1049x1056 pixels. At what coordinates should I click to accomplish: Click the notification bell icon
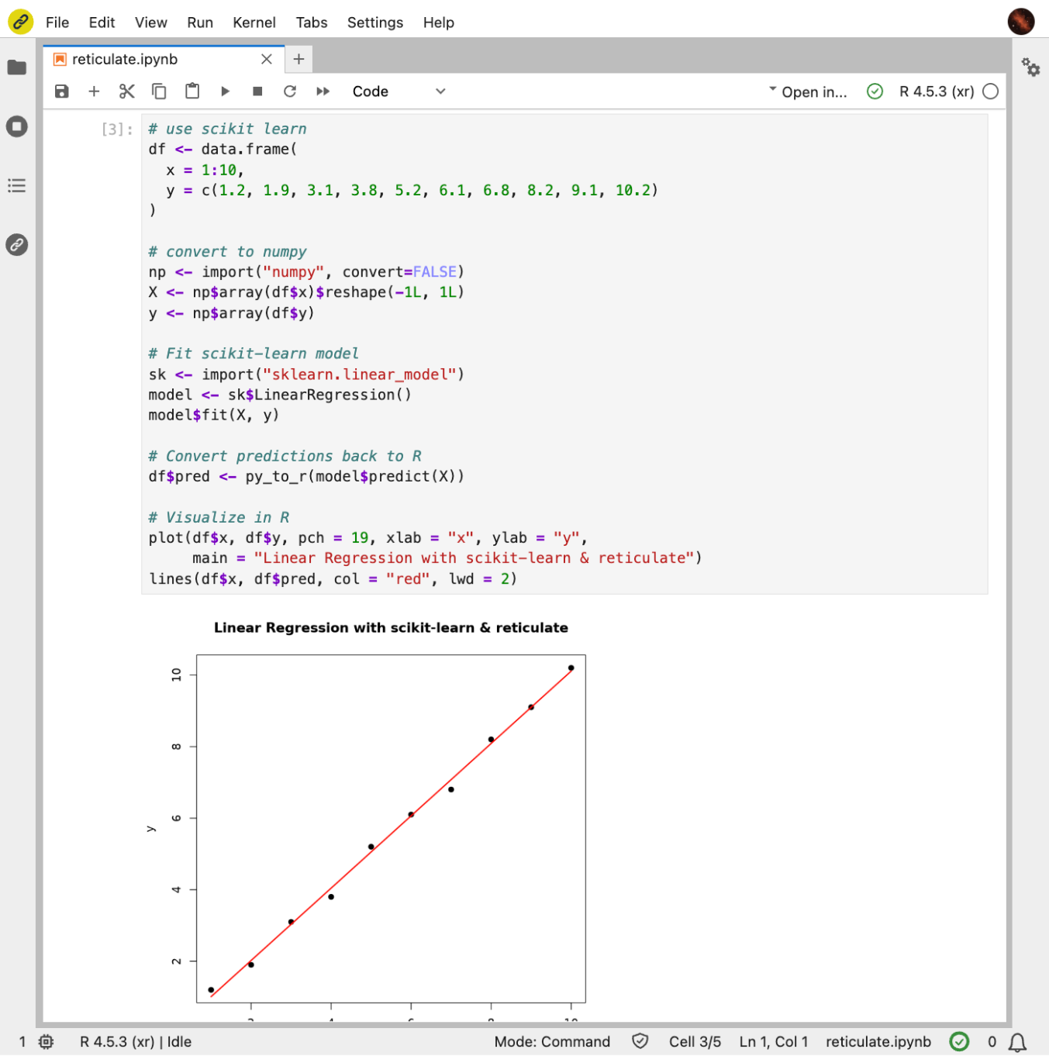tap(1018, 1042)
